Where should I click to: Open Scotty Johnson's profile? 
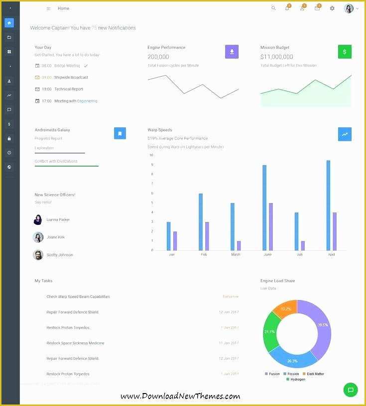60,255
